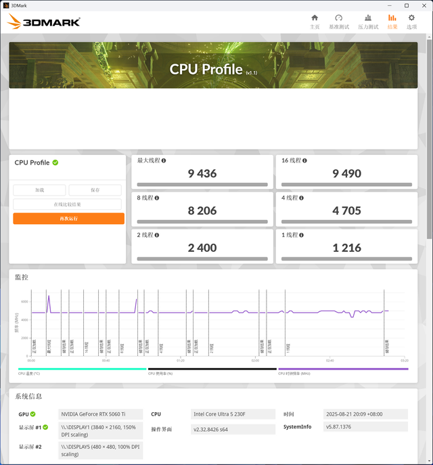Click the CPU Profile banner image

(213, 65)
